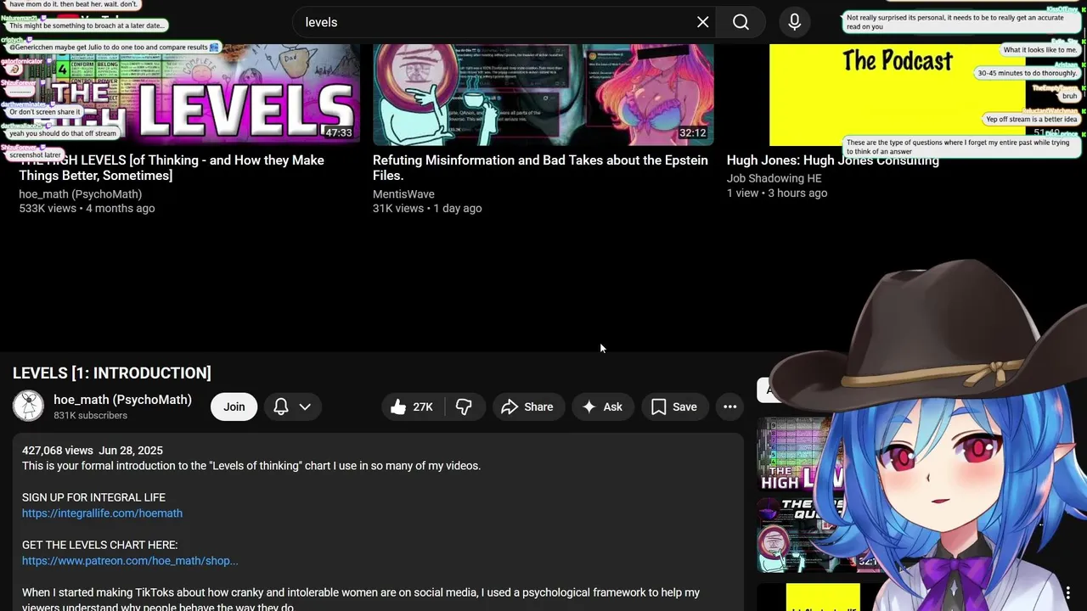Open 'Hugh Jones: Hugh Jones Consulting' title

coord(833,160)
